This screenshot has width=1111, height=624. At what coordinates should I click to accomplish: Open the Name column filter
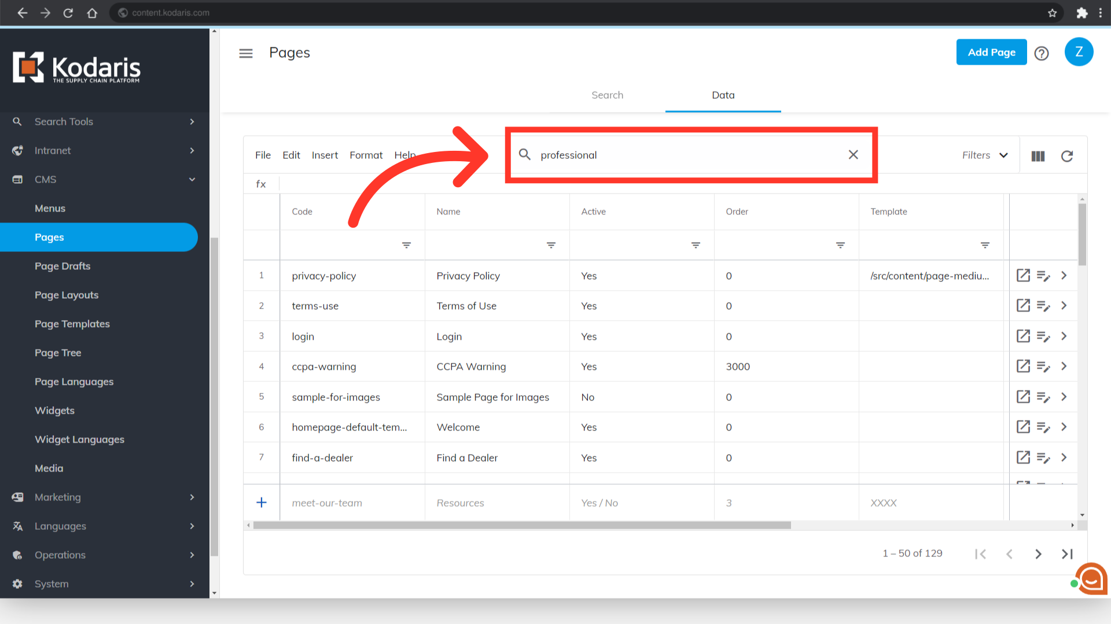(x=551, y=246)
